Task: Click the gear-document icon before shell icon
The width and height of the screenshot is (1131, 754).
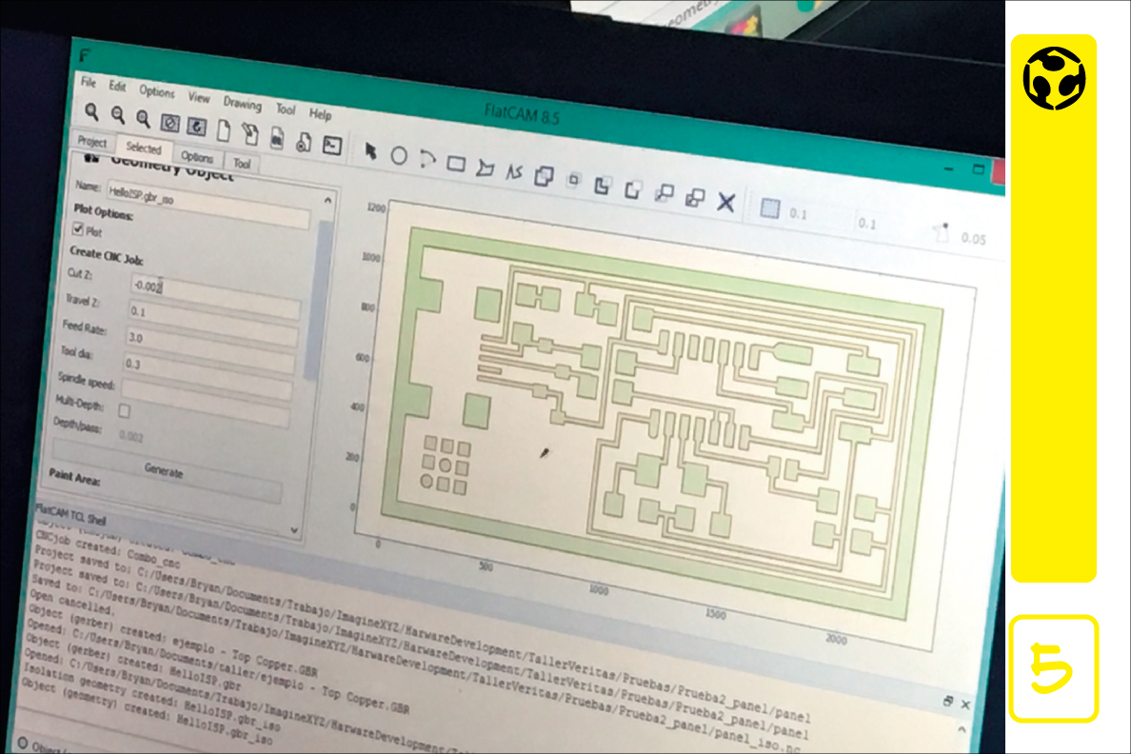Action: (304, 142)
